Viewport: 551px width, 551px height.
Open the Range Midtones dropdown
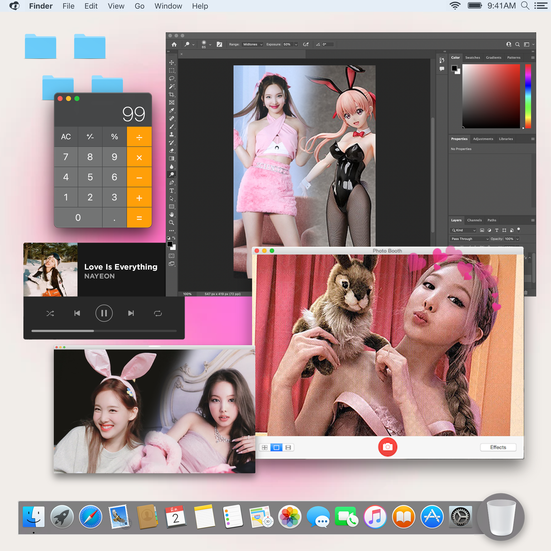click(252, 44)
